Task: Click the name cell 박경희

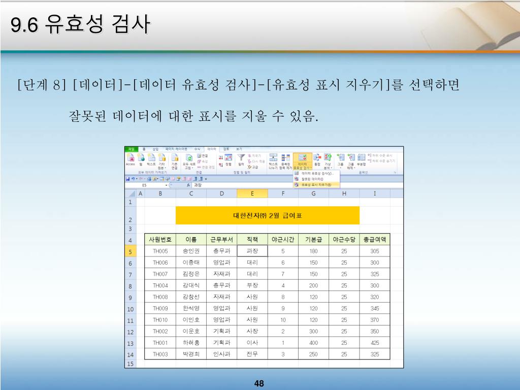Action: click(x=191, y=354)
